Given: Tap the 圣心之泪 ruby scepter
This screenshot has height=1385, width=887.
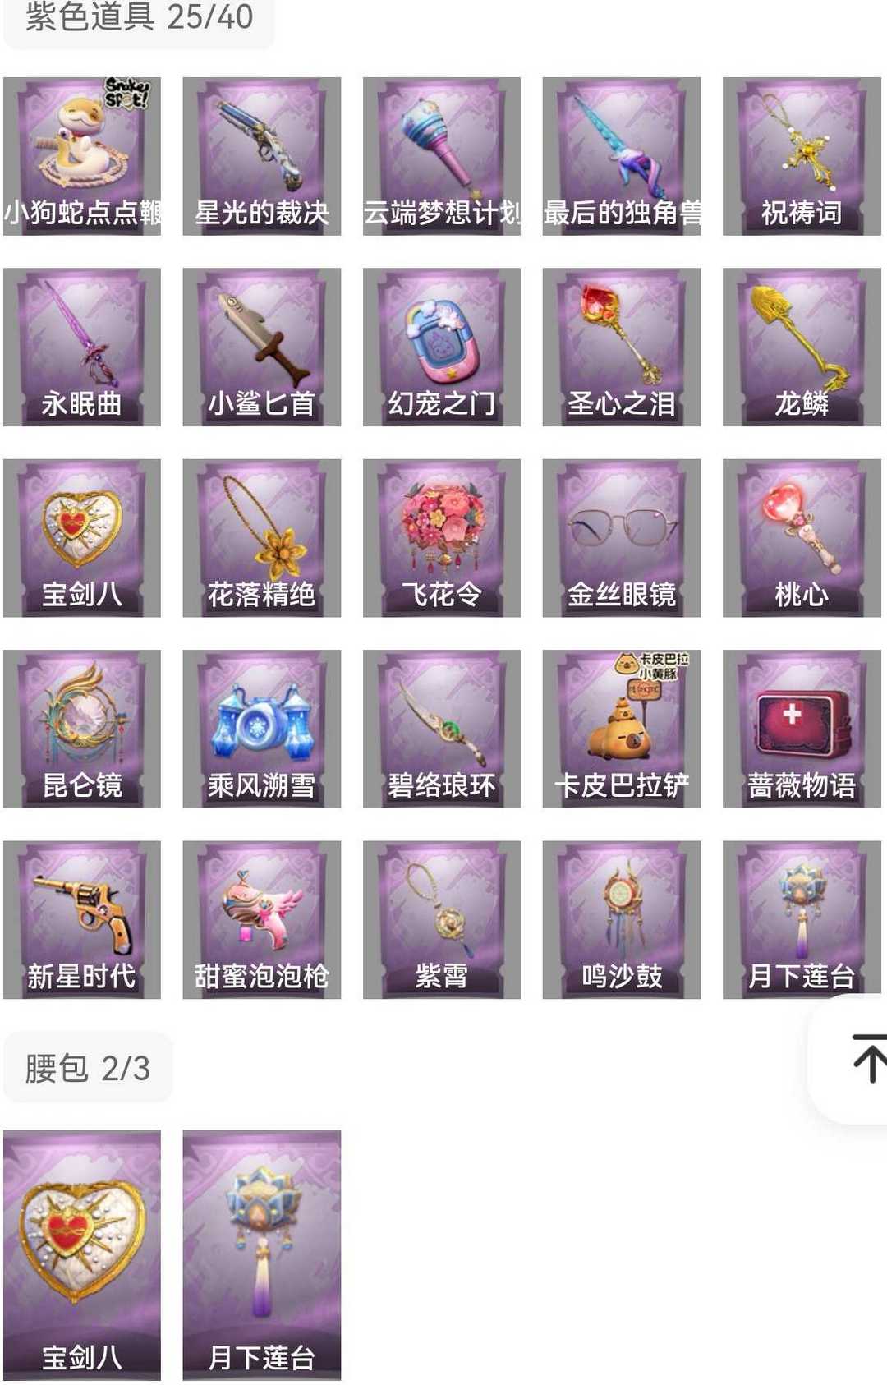Looking at the screenshot, I should [622, 347].
